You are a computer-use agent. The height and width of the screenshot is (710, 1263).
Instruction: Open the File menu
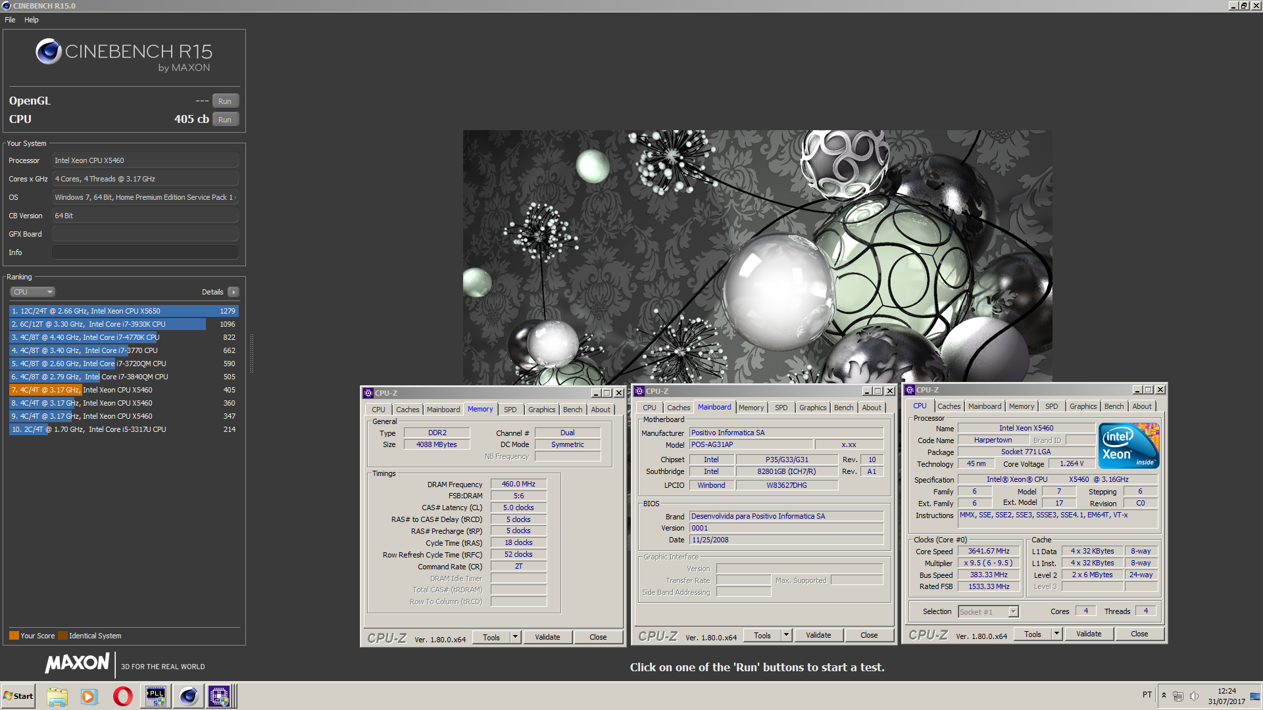tap(10, 20)
